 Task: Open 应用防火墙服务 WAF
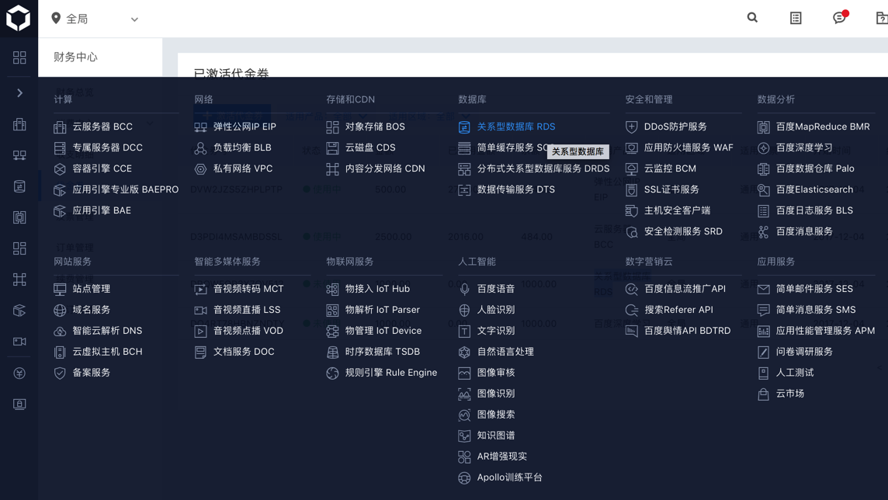click(688, 148)
